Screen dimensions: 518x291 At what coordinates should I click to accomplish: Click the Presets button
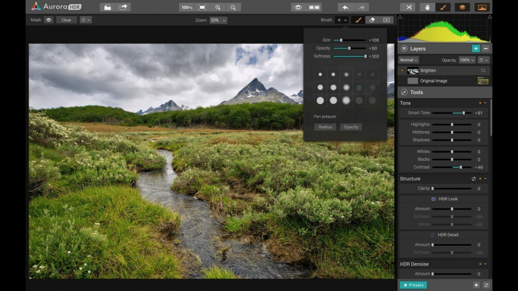tap(413, 285)
